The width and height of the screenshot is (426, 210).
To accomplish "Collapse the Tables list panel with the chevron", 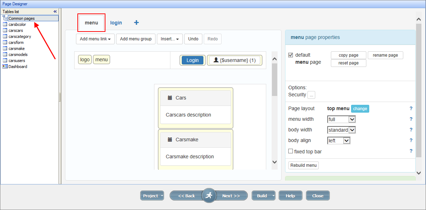I will (x=55, y=11).
